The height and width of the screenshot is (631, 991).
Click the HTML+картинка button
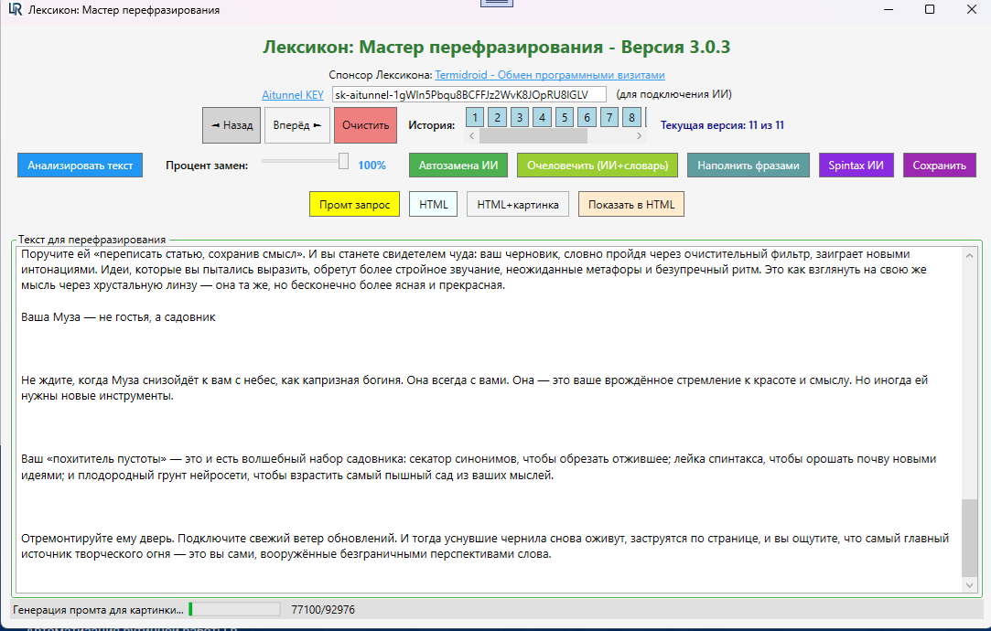click(517, 204)
